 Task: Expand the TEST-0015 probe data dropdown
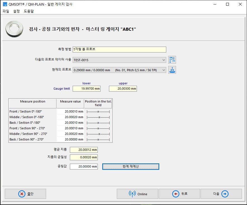pos(164,60)
